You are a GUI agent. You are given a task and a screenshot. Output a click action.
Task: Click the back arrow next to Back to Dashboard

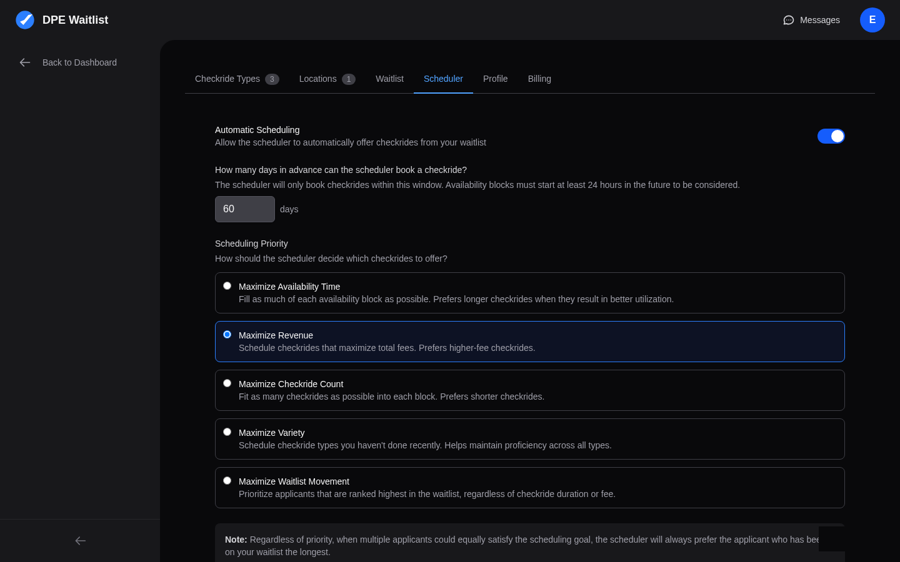[x=25, y=62]
